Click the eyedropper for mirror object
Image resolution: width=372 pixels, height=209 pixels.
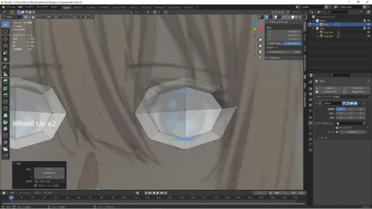pyautogui.click(x=364, y=123)
